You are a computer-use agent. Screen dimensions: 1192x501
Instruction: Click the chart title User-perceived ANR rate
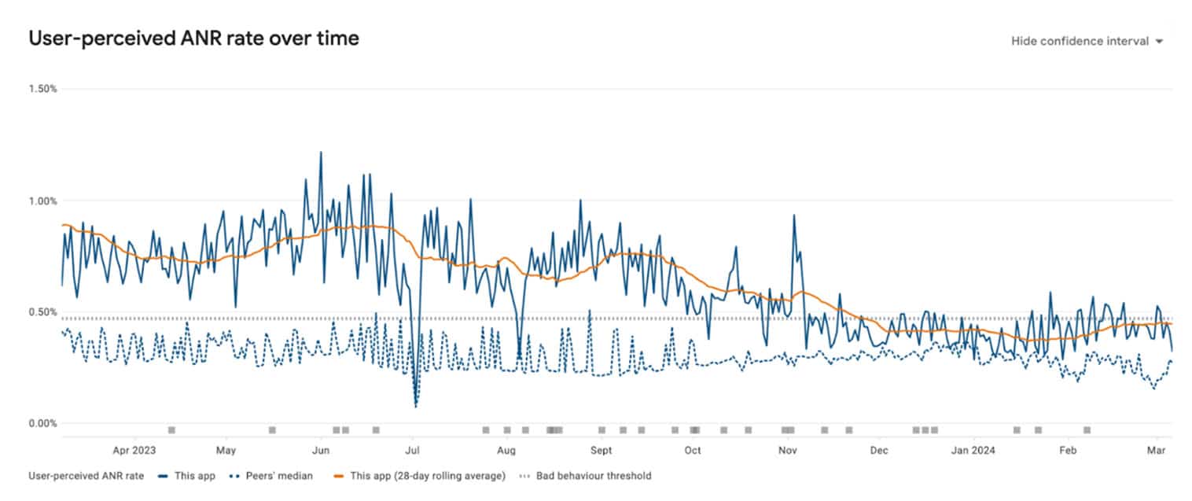coord(194,37)
